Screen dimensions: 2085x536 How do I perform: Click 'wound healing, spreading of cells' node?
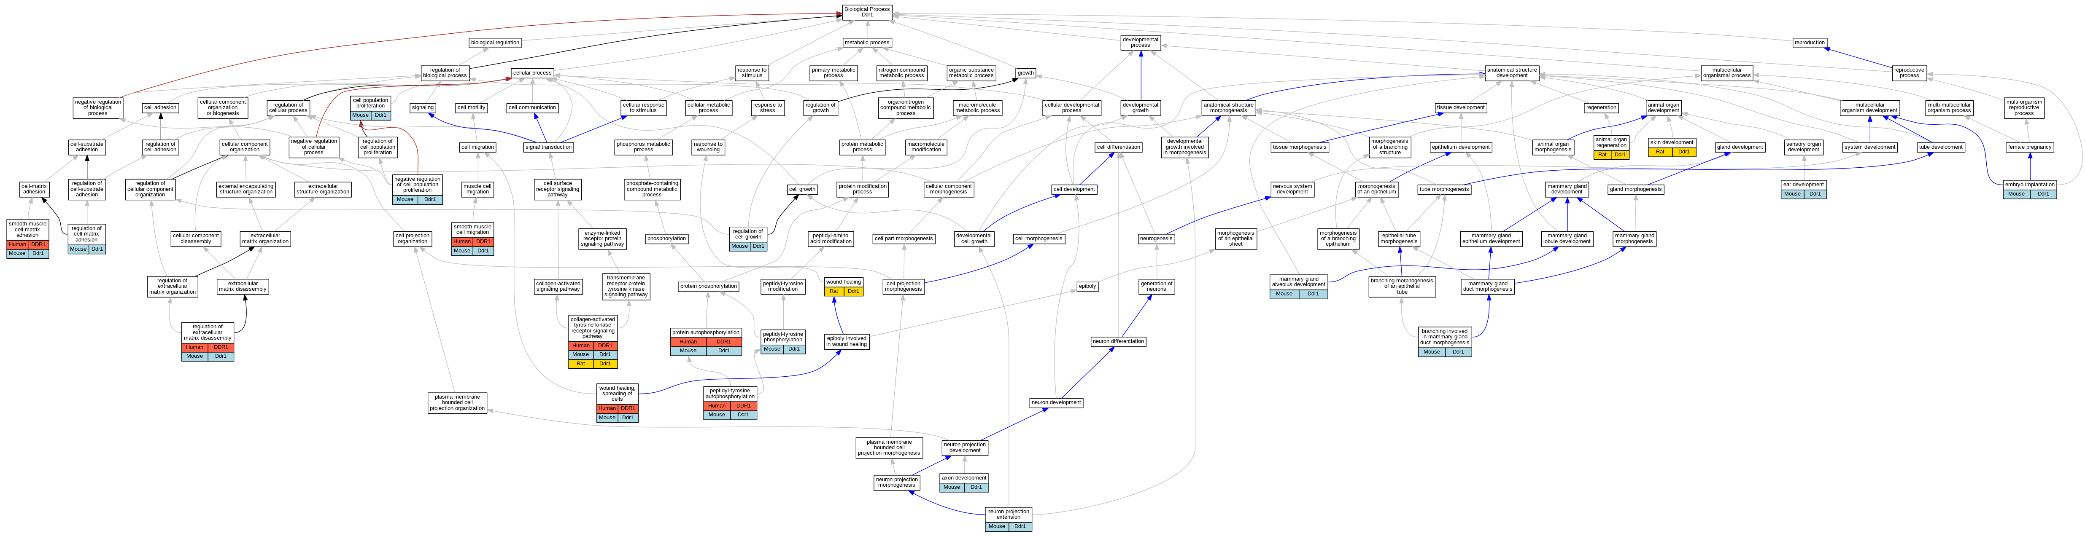coord(618,394)
